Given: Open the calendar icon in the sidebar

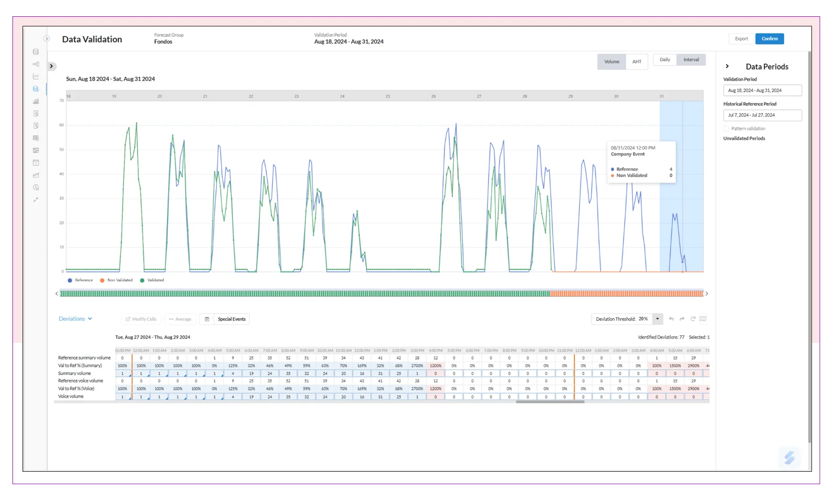Looking at the screenshot, I should click(35, 163).
